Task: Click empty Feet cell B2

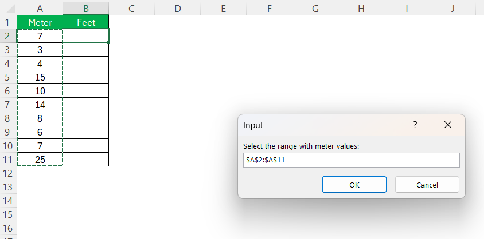Action: point(86,36)
